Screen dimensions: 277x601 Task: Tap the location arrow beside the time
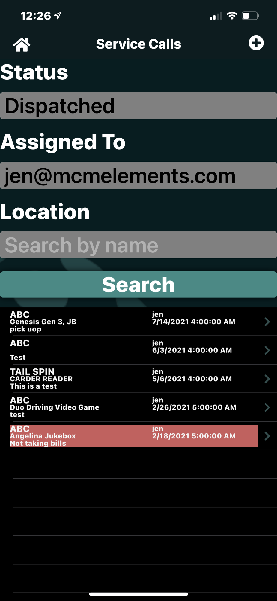(x=57, y=16)
